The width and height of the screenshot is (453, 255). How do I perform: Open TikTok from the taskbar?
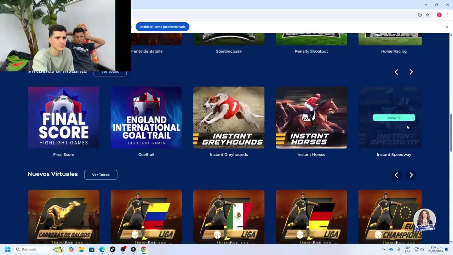click(x=113, y=249)
